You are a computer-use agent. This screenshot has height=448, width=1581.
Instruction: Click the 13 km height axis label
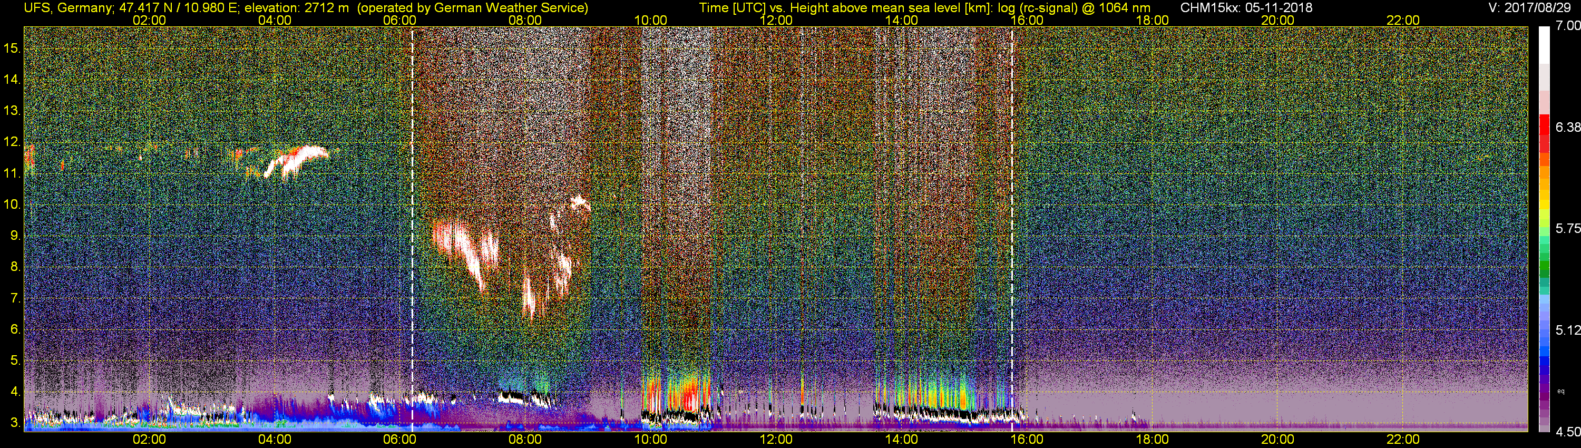(12, 111)
